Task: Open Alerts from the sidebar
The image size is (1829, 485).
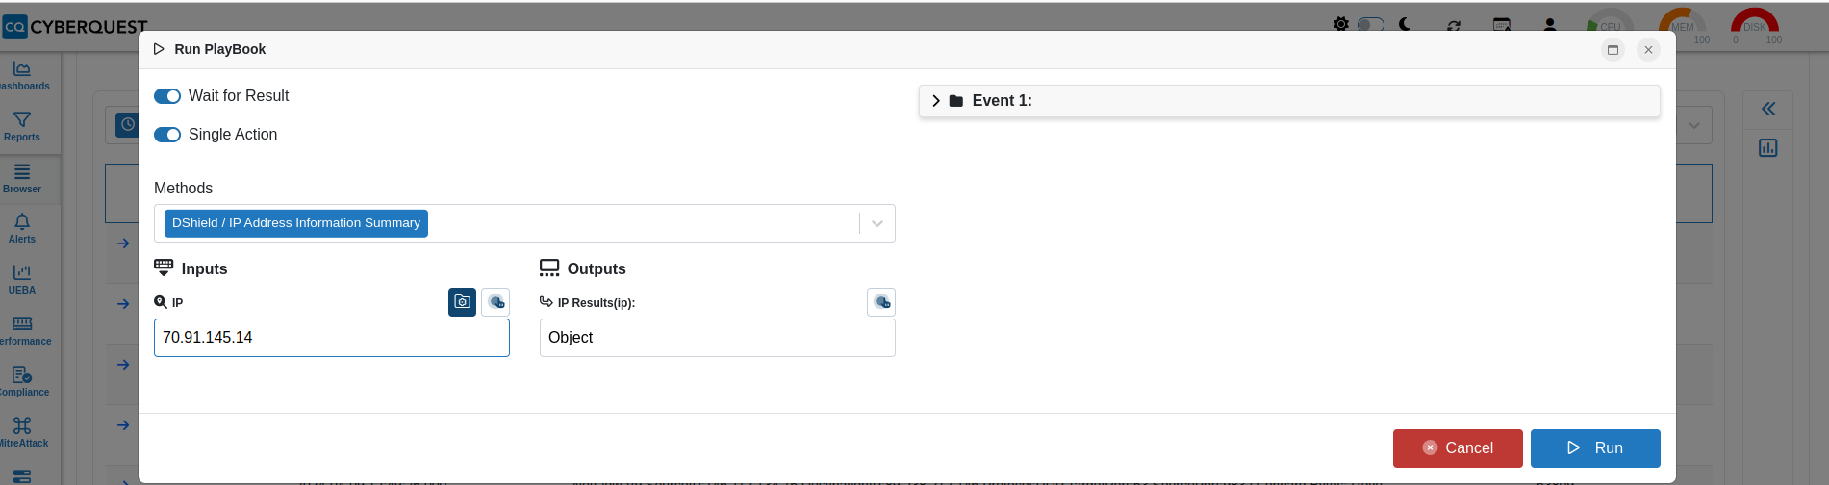Action: click(x=22, y=228)
